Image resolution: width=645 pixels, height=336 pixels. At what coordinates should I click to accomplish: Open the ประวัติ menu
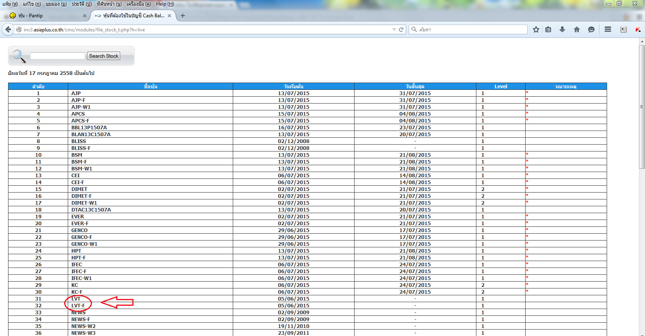tap(81, 4)
